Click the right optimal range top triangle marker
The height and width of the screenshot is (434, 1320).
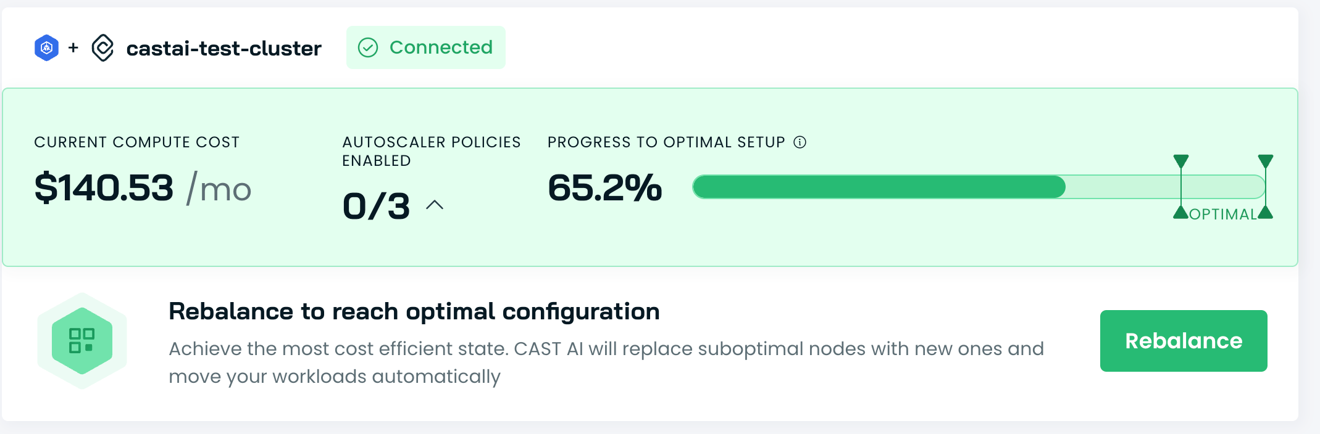[1266, 162]
